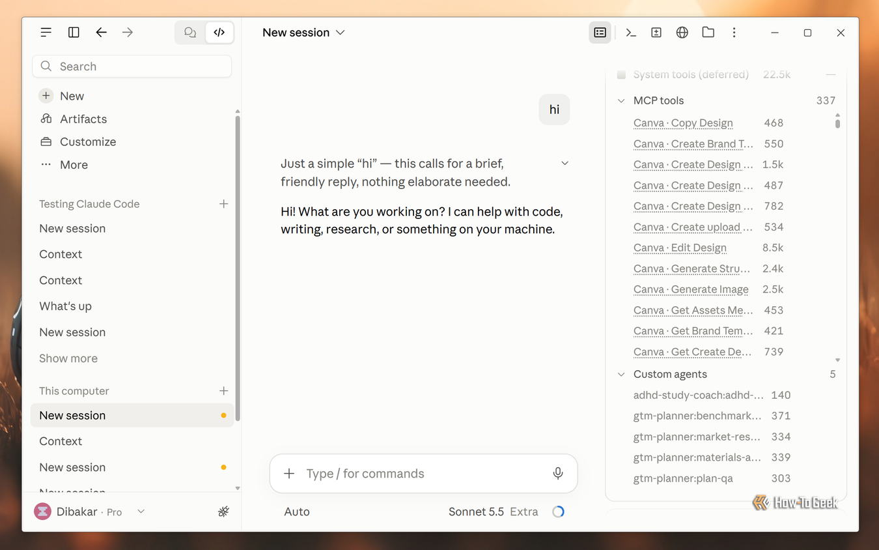This screenshot has height=550, width=879.
Task: Add a session to Testing Claude Code
Action: (x=223, y=204)
